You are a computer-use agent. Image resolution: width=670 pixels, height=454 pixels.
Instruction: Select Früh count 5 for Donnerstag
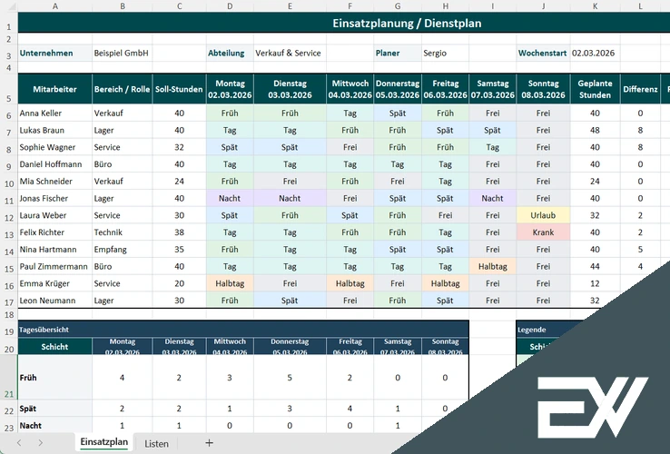coord(290,378)
